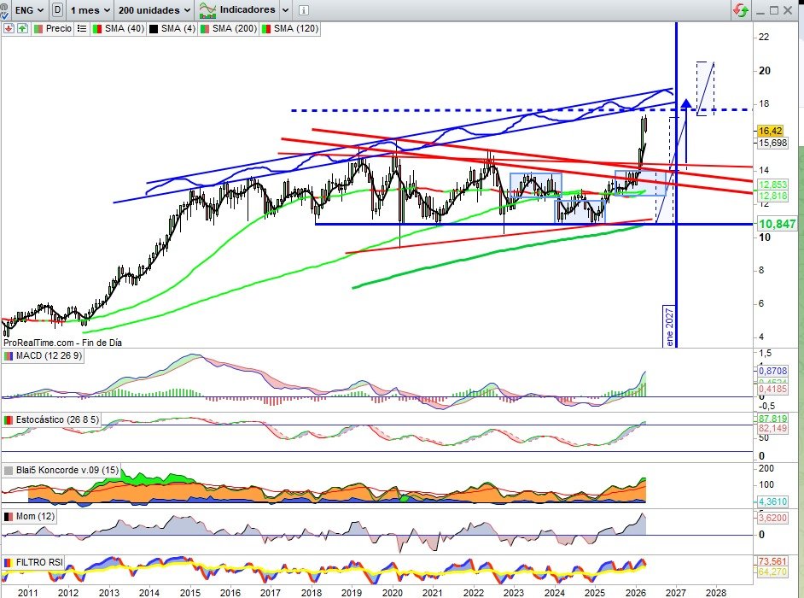Click the 'ene 2027' vertical line label
The height and width of the screenshot is (598, 804).
pyautogui.click(x=669, y=326)
